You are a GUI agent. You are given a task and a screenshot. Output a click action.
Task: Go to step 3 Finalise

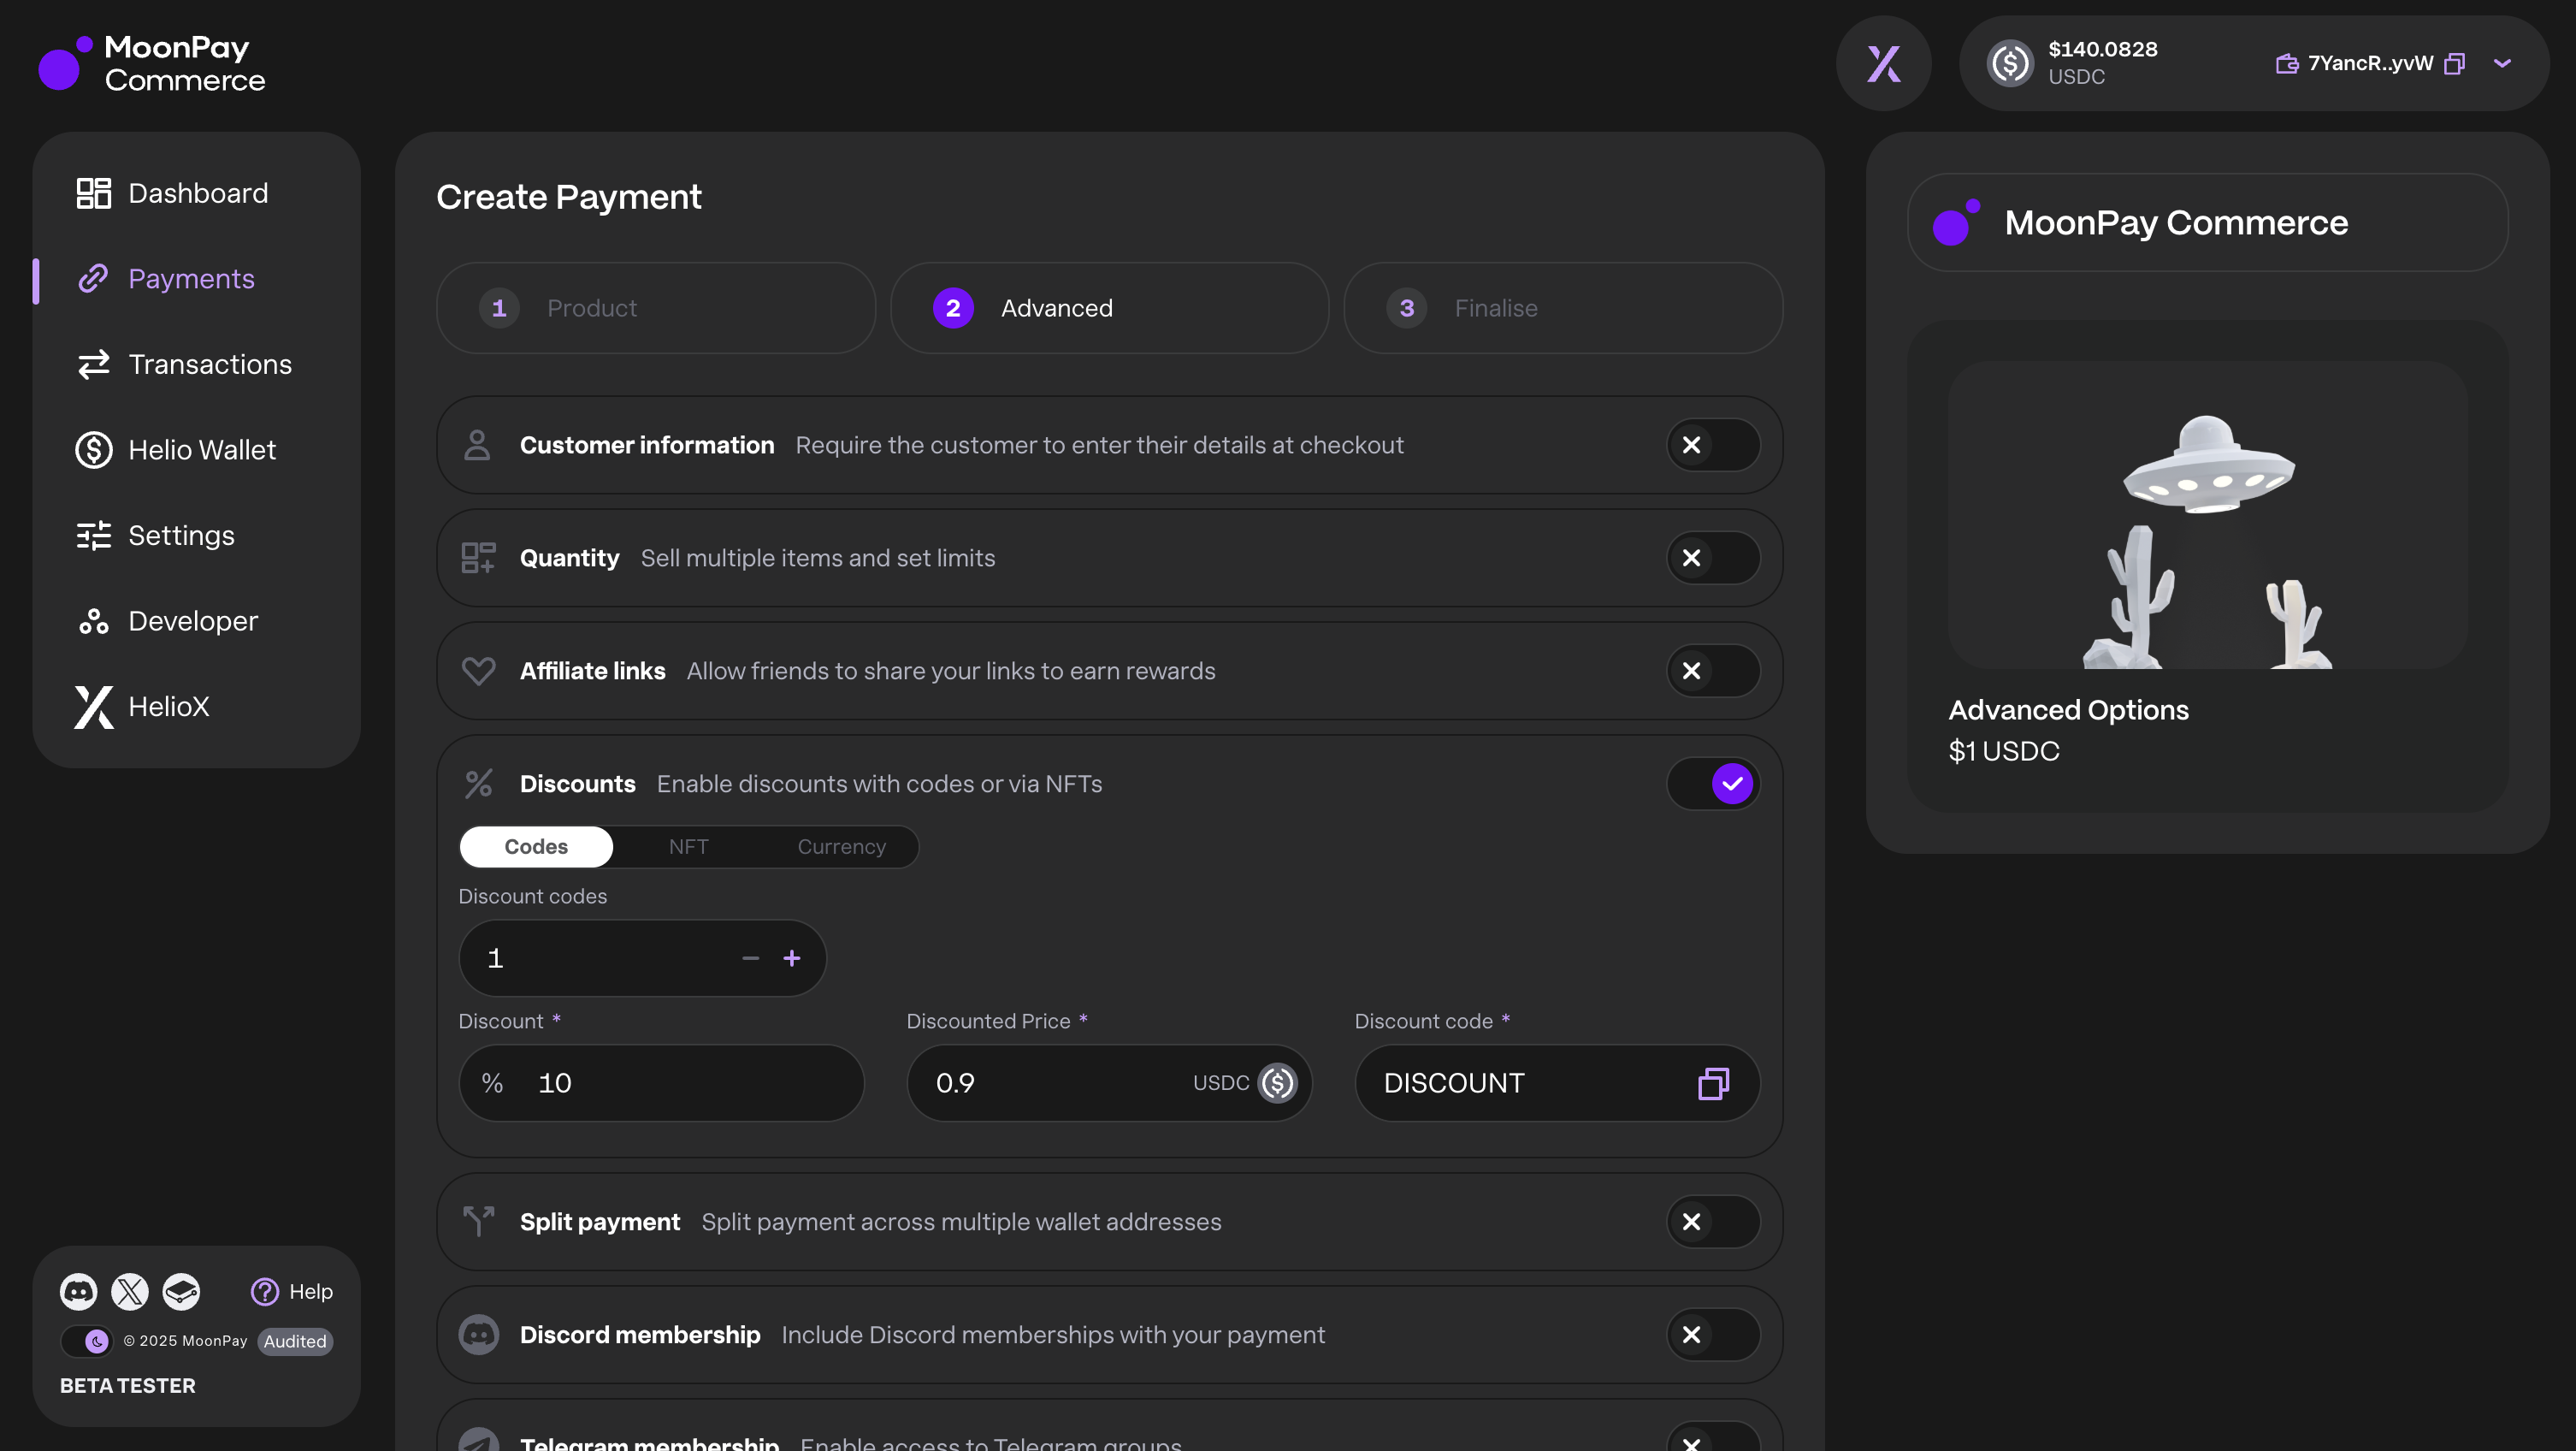(x=1562, y=308)
